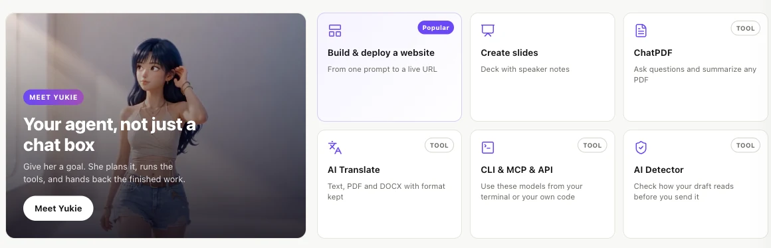Open the AI Translate title
The image size is (771, 248).
click(x=354, y=170)
